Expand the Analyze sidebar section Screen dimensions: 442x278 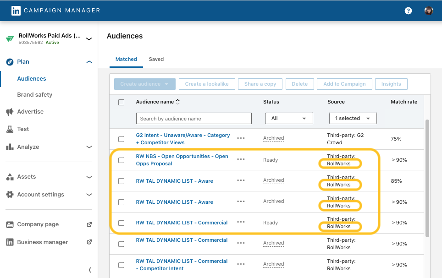(89, 147)
